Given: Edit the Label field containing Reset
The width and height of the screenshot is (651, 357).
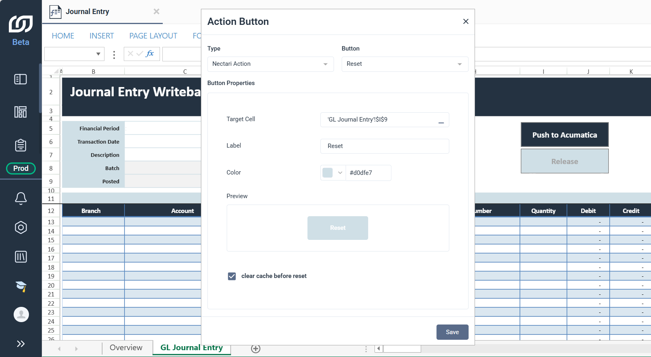Looking at the screenshot, I should pyautogui.click(x=385, y=146).
